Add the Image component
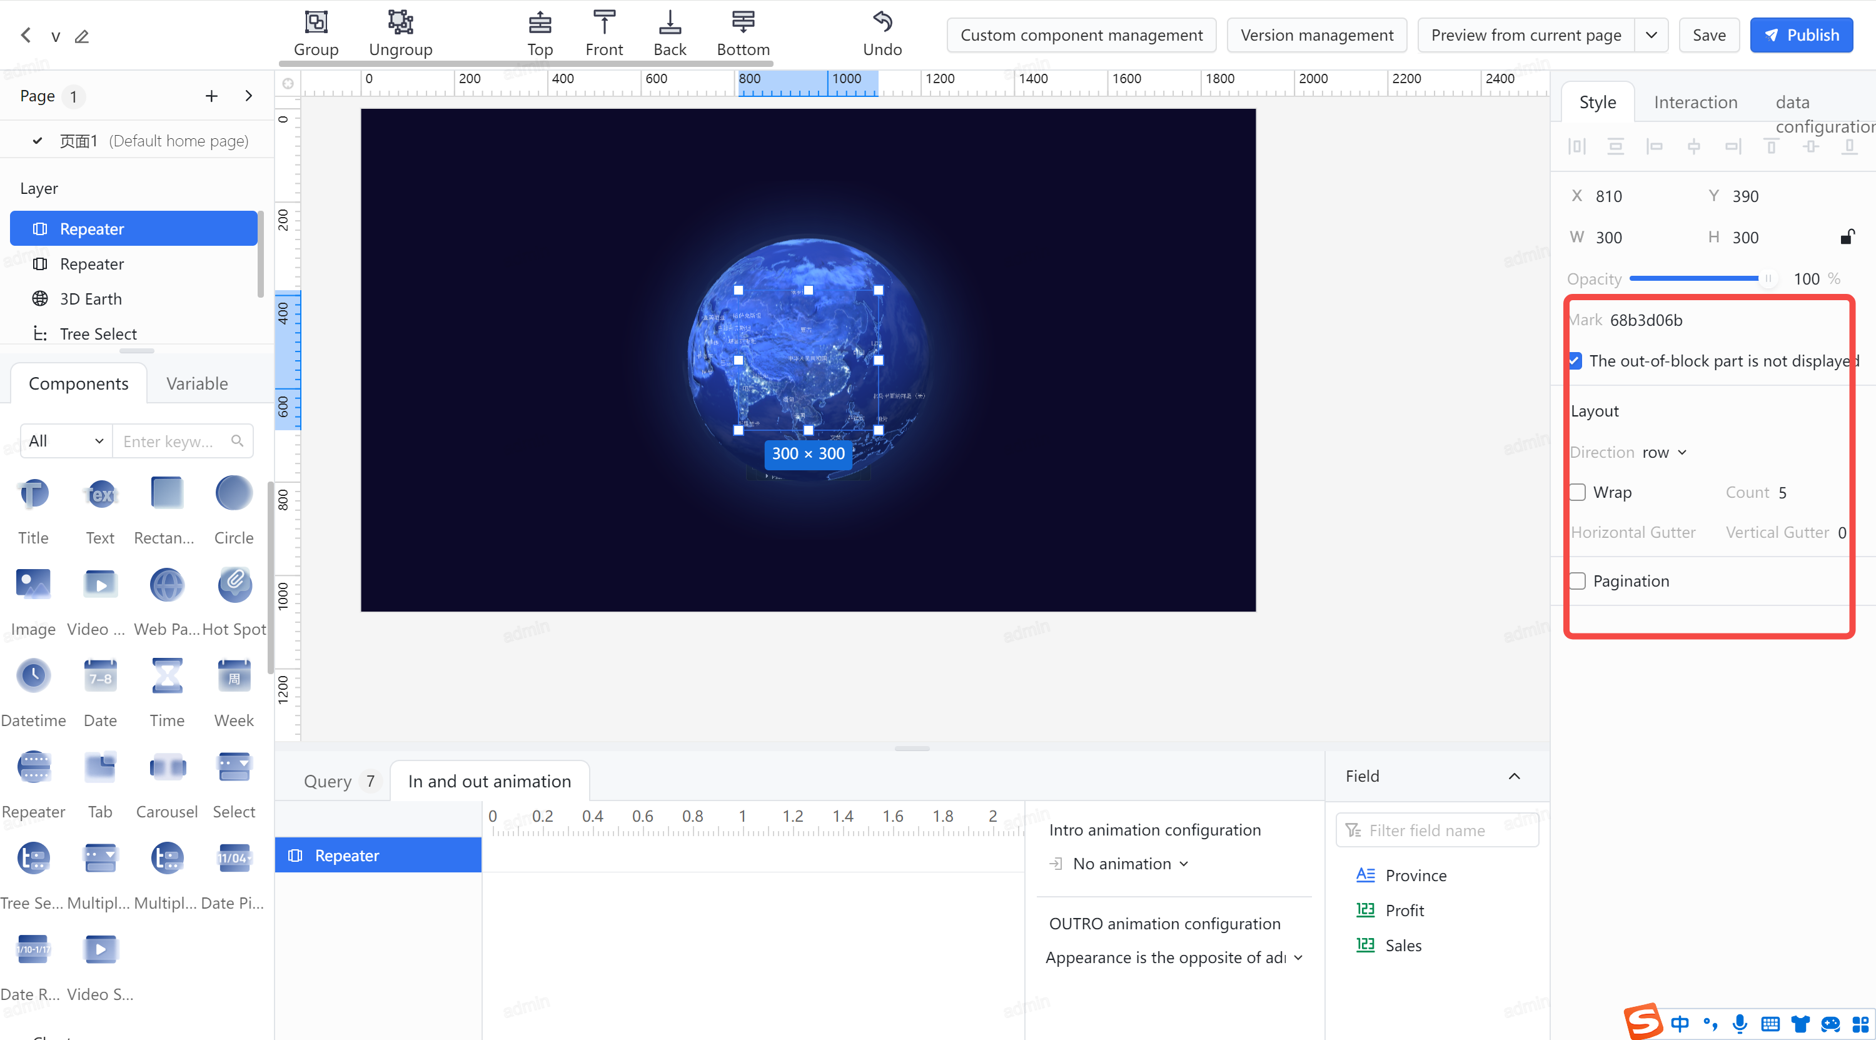This screenshot has width=1876, height=1040. point(34,602)
